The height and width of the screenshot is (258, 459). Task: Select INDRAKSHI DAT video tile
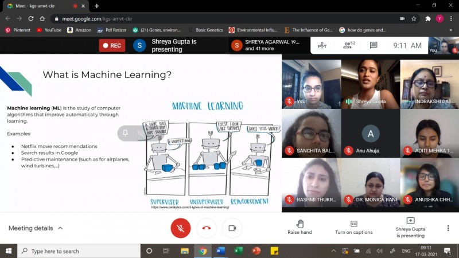click(x=429, y=84)
